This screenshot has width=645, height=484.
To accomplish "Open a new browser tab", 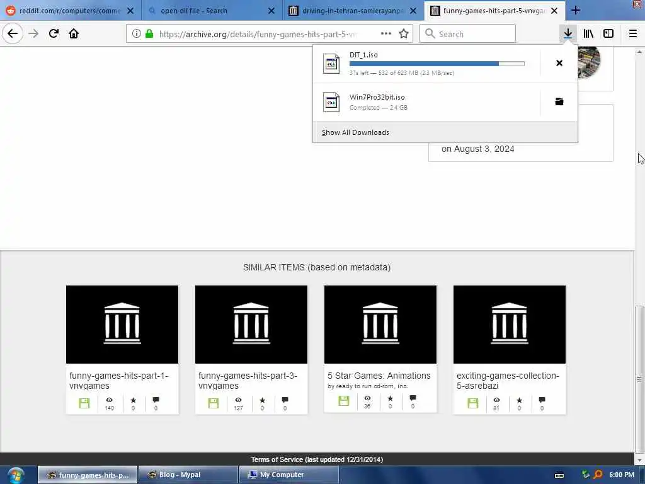I will coord(576,10).
